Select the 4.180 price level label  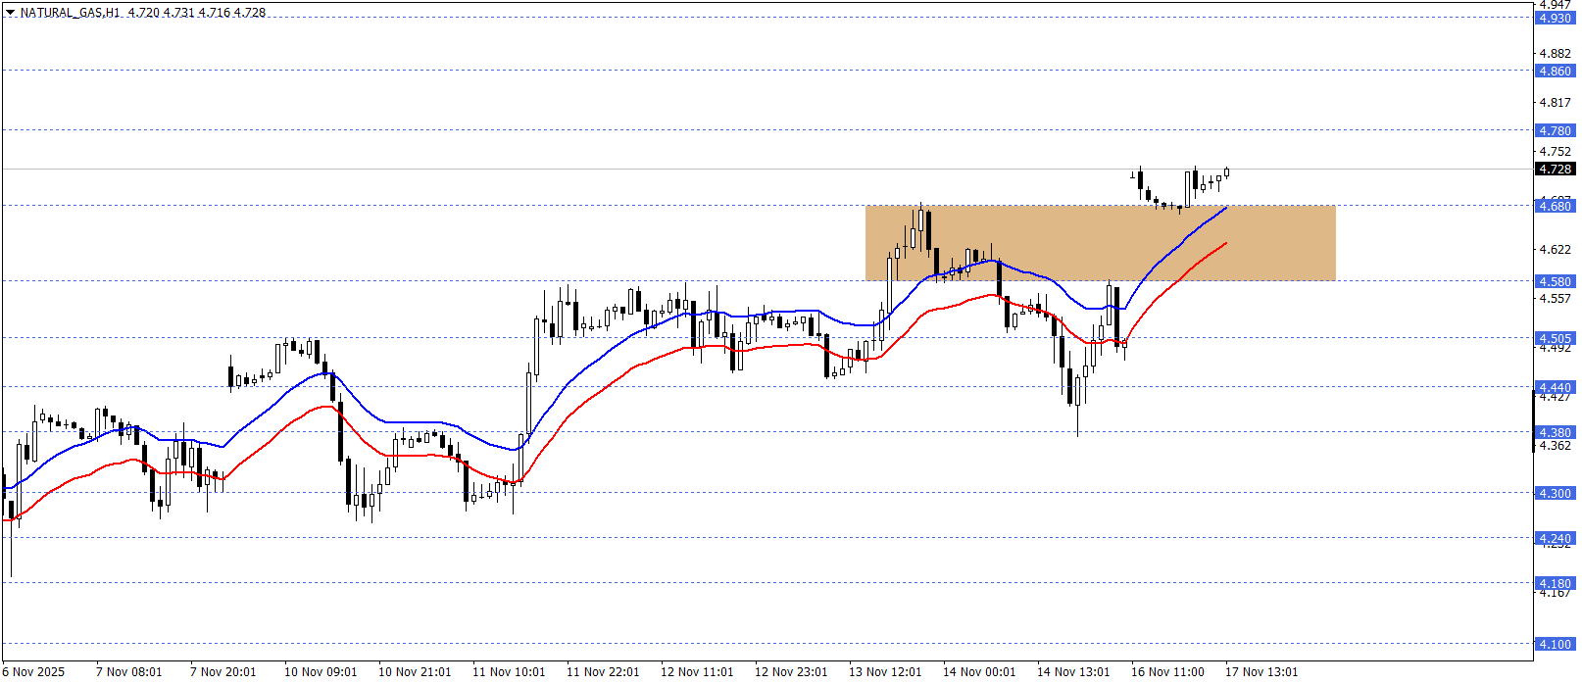(1555, 584)
